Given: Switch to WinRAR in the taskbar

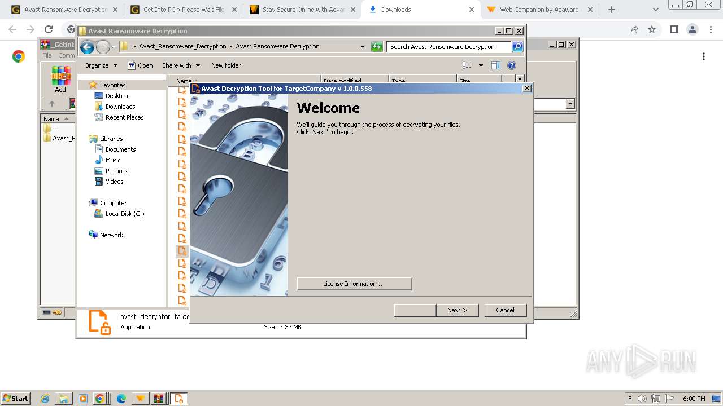Looking at the screenshot, I should pyautogui.click(x=159, y=399).
